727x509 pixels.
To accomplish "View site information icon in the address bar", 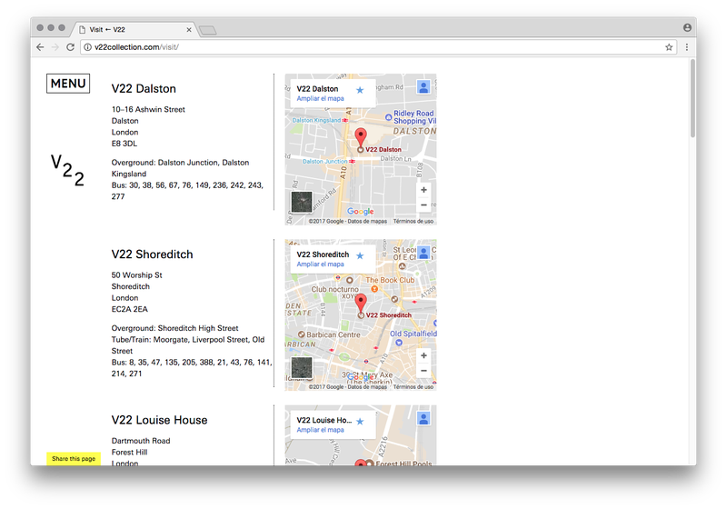I will pyautogui.click(x=87, y=47).
